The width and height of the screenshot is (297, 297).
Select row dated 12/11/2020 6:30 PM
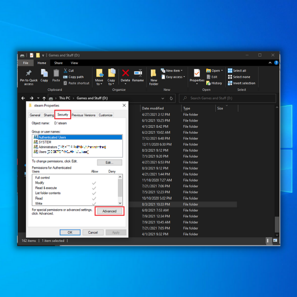(x=184, y=144)
